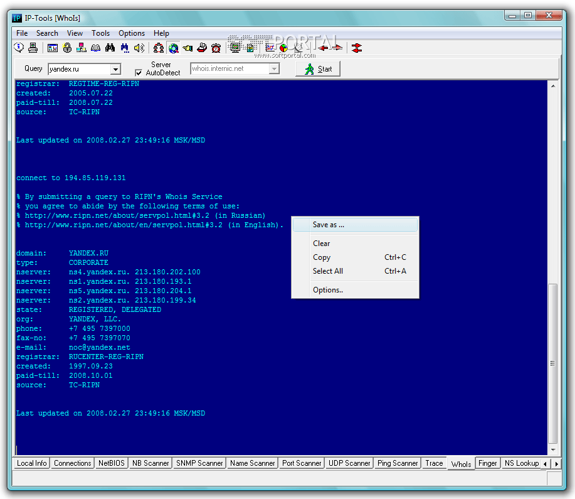Open the Options menu
The width and height of the screenshot is (575, 499).
coord(131,33)
